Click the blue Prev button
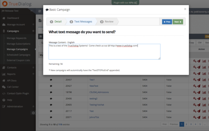 (x=167, y=22)
